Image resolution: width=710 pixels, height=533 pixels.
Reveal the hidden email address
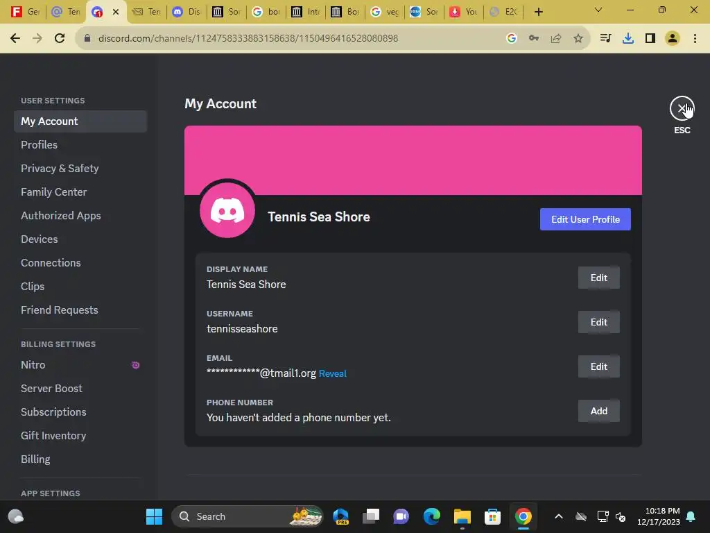(332, 373)
